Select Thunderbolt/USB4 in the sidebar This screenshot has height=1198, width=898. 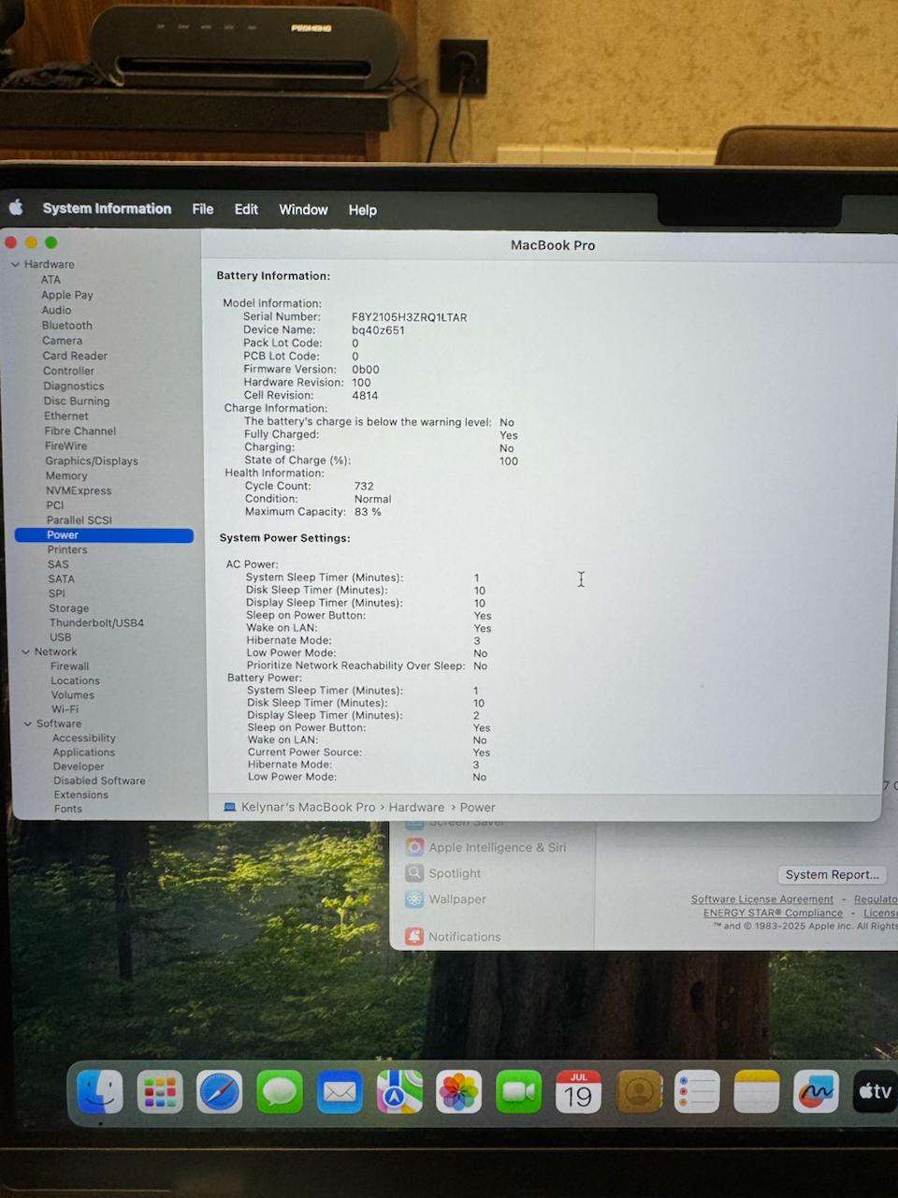coord(96,622)
